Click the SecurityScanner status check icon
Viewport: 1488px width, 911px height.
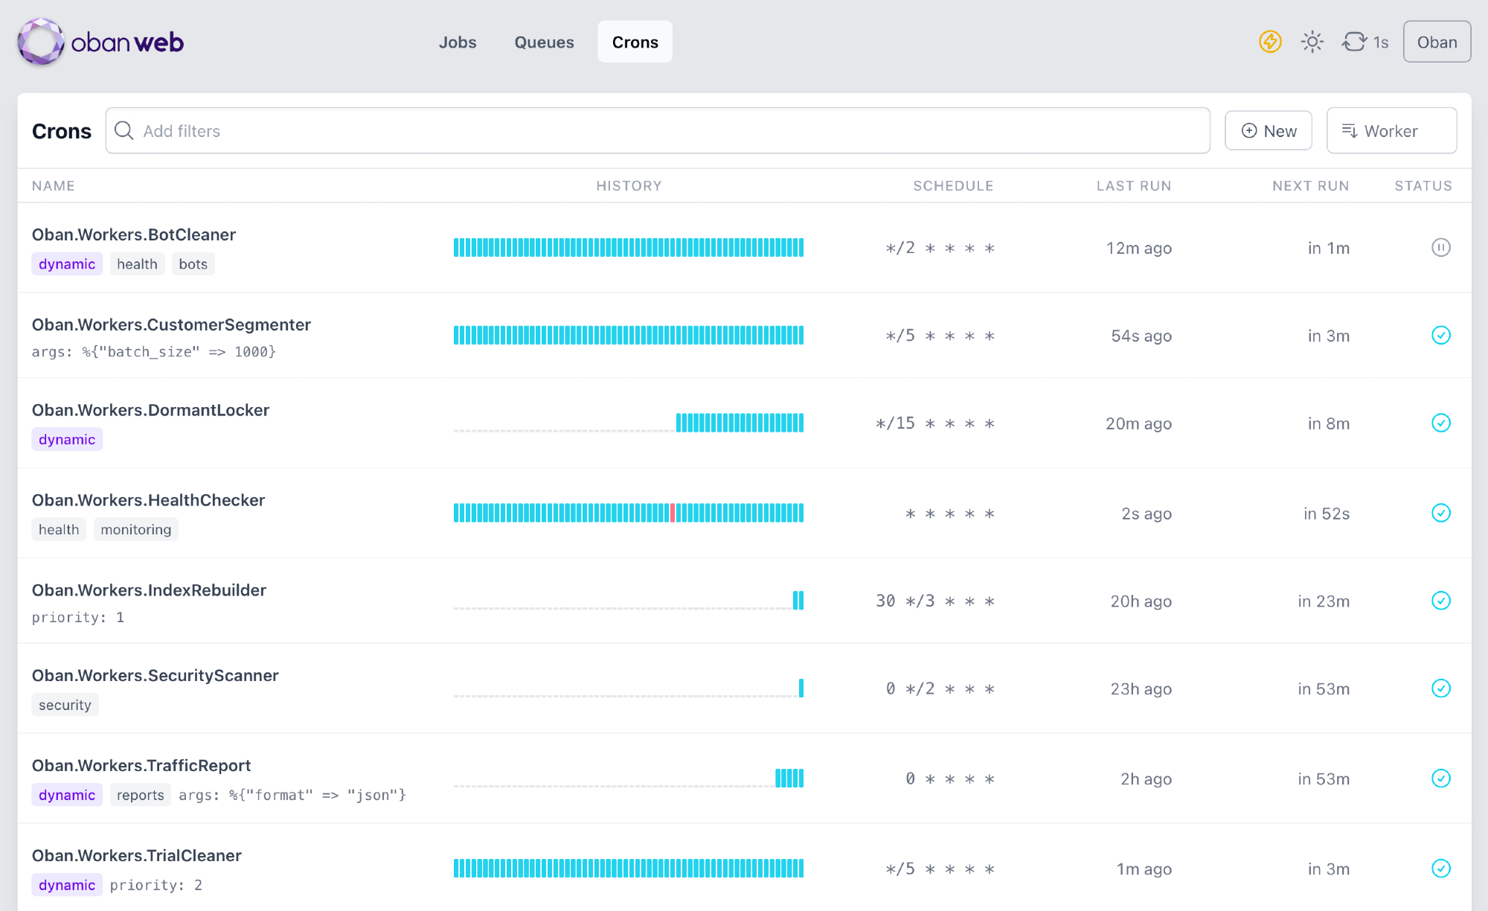(x=1440, y=689)
